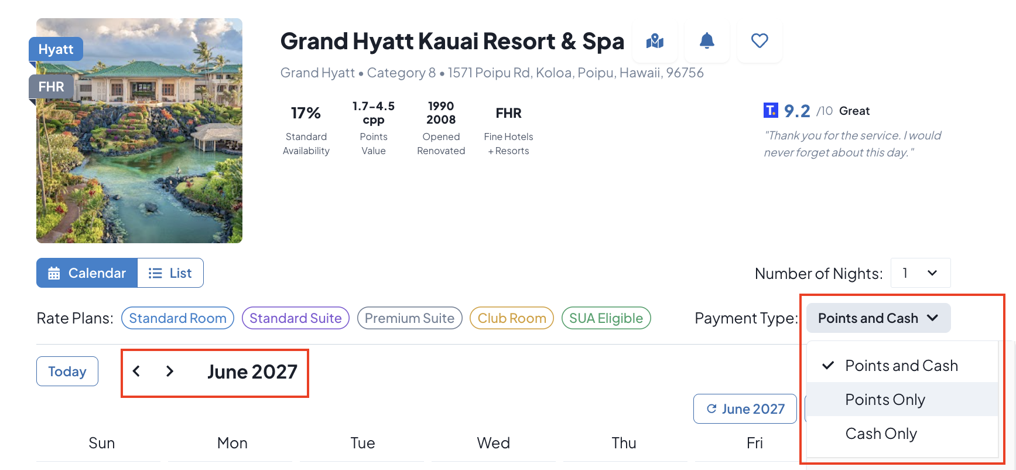Toggle the Standard Room rate plan
Viewport: 1016px width, 470px height.
177,318
